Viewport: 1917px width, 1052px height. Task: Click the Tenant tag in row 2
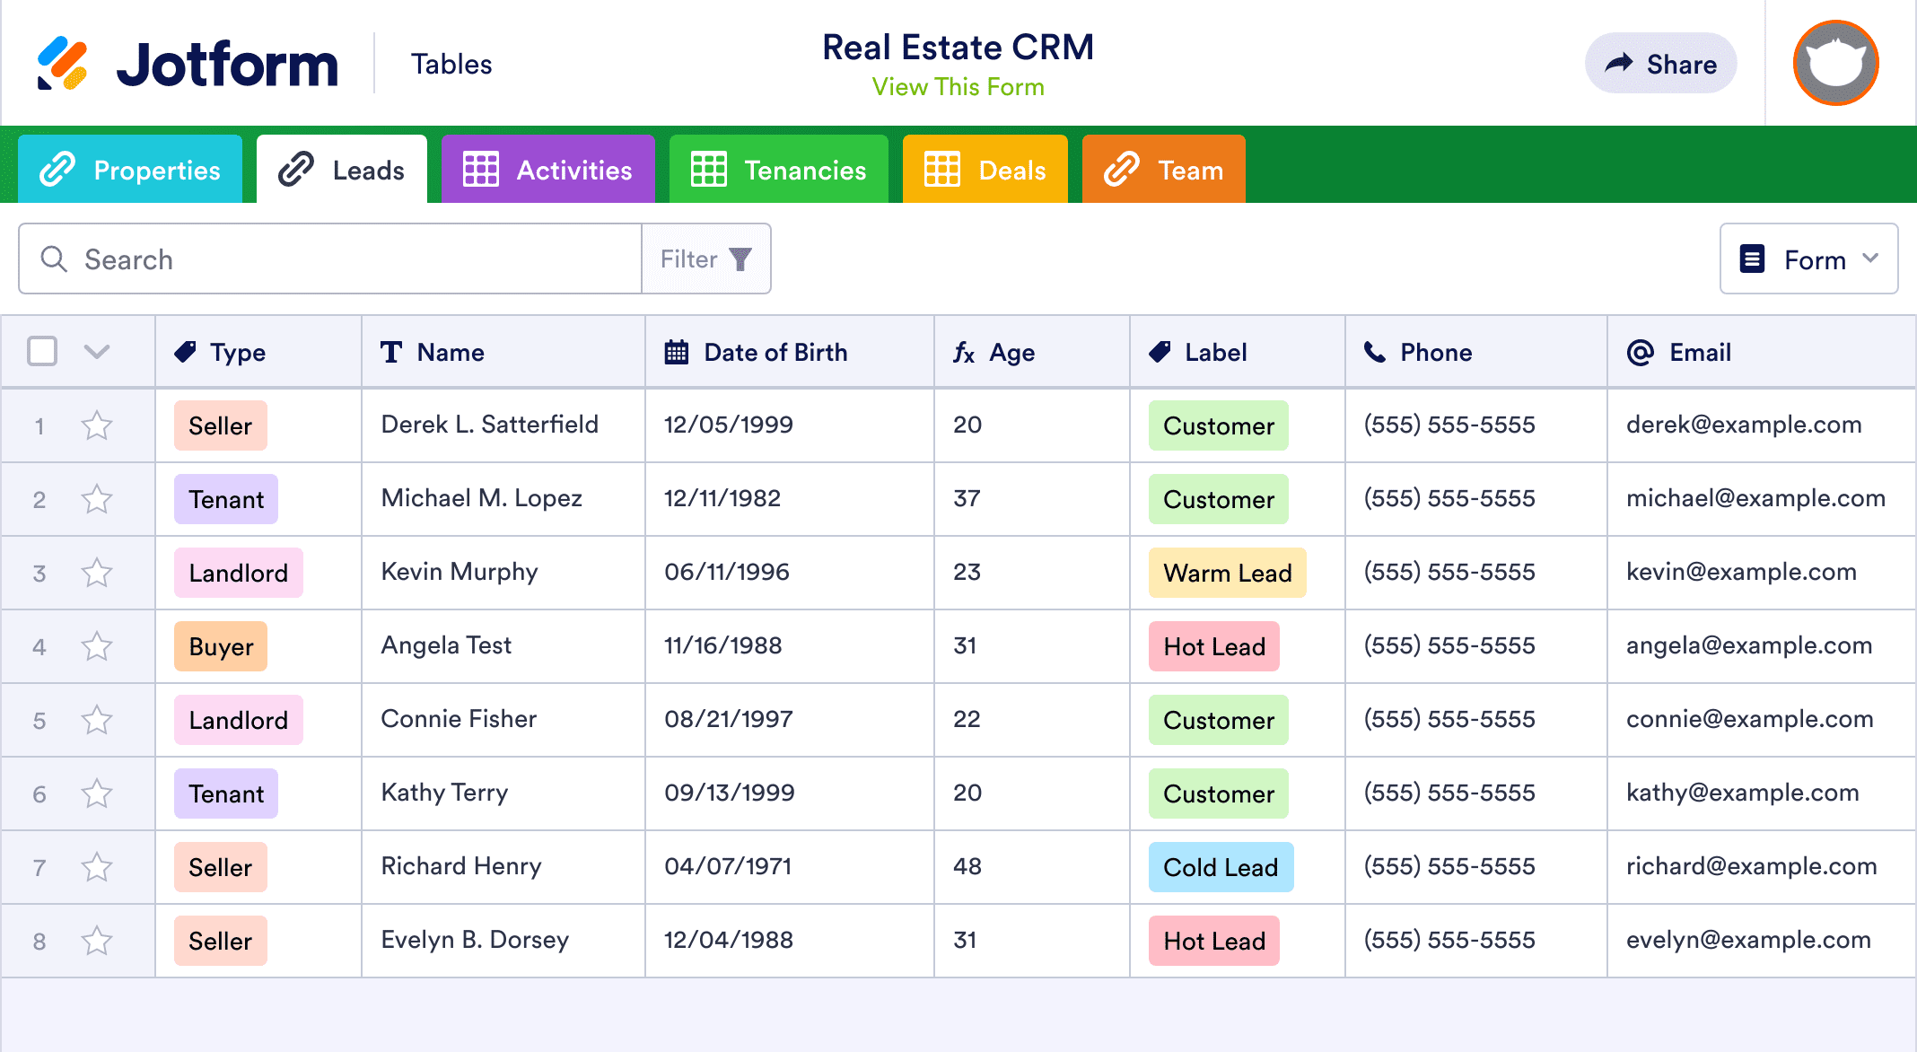click(x=226, y=499)
